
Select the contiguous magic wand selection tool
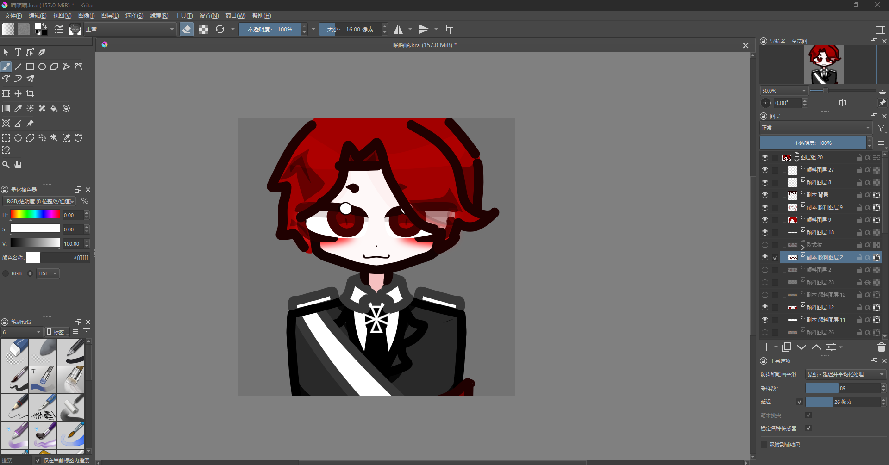point(54,138)
